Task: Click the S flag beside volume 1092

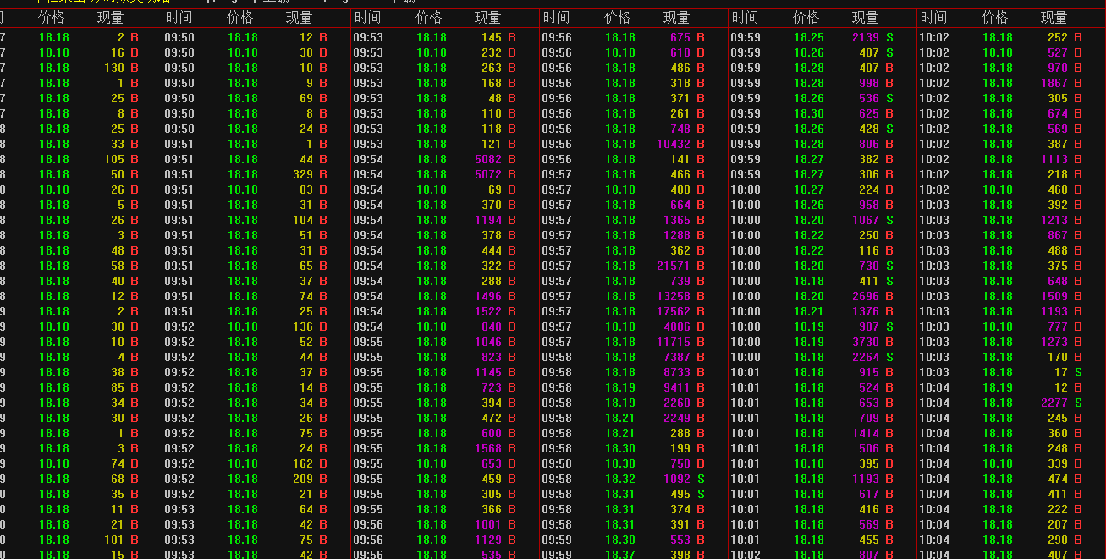Action: point(701,479)
